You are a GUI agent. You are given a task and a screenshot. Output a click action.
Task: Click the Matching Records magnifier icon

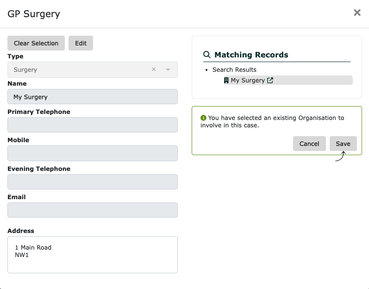tap(207, 55)
